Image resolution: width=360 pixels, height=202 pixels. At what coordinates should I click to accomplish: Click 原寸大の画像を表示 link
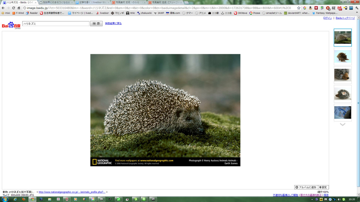(311, 195)
